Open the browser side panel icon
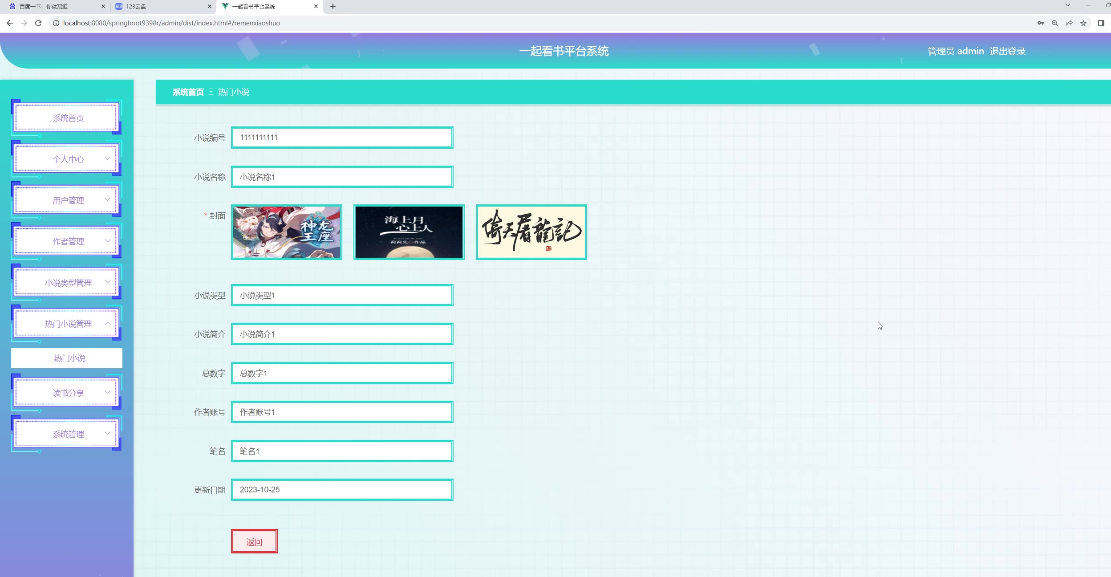The image size is (1111, 577). [x=1101, y=23]
